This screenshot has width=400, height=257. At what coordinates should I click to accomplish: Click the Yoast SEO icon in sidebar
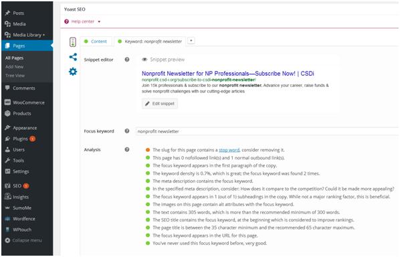coord(7,185)
